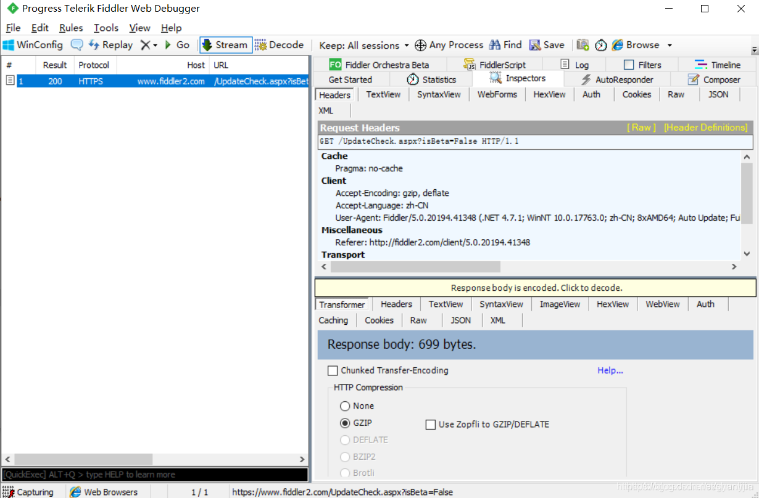Viewport: 759px width, 498px height.
Task: Click the [Header Definitions] link
Action: click(x=706, y=128)
